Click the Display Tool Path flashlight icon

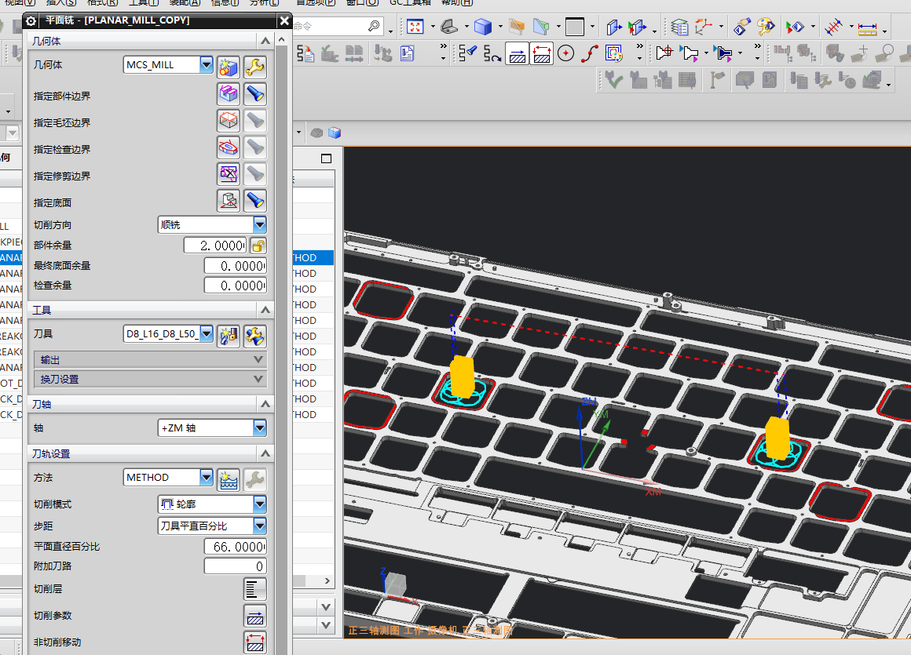pyautogui.click(x=468, y=54)
